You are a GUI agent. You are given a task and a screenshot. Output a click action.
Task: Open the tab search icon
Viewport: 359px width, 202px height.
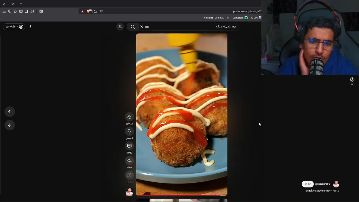[x=41, y=11]
